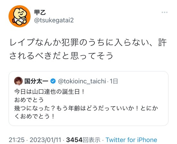Click the blue verified badge beside 国分太一
Viewport: 177px width, 144px height.
tap(53, 81)
